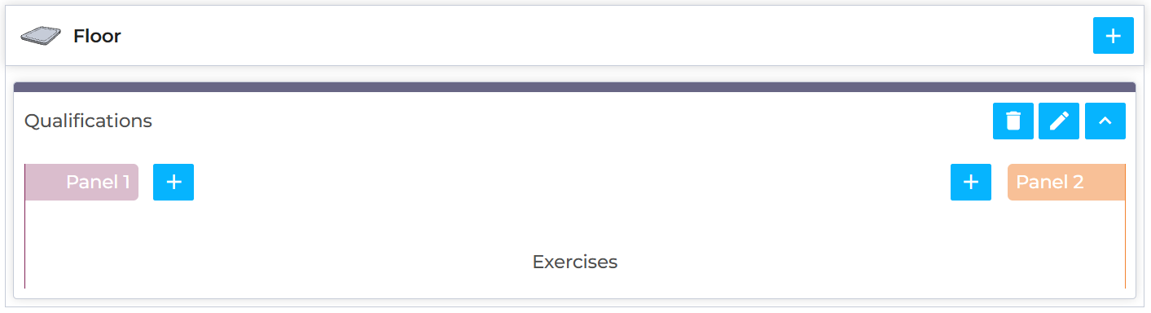Click the Floor heading text
1151x313 pixels.
coord(97,37)
